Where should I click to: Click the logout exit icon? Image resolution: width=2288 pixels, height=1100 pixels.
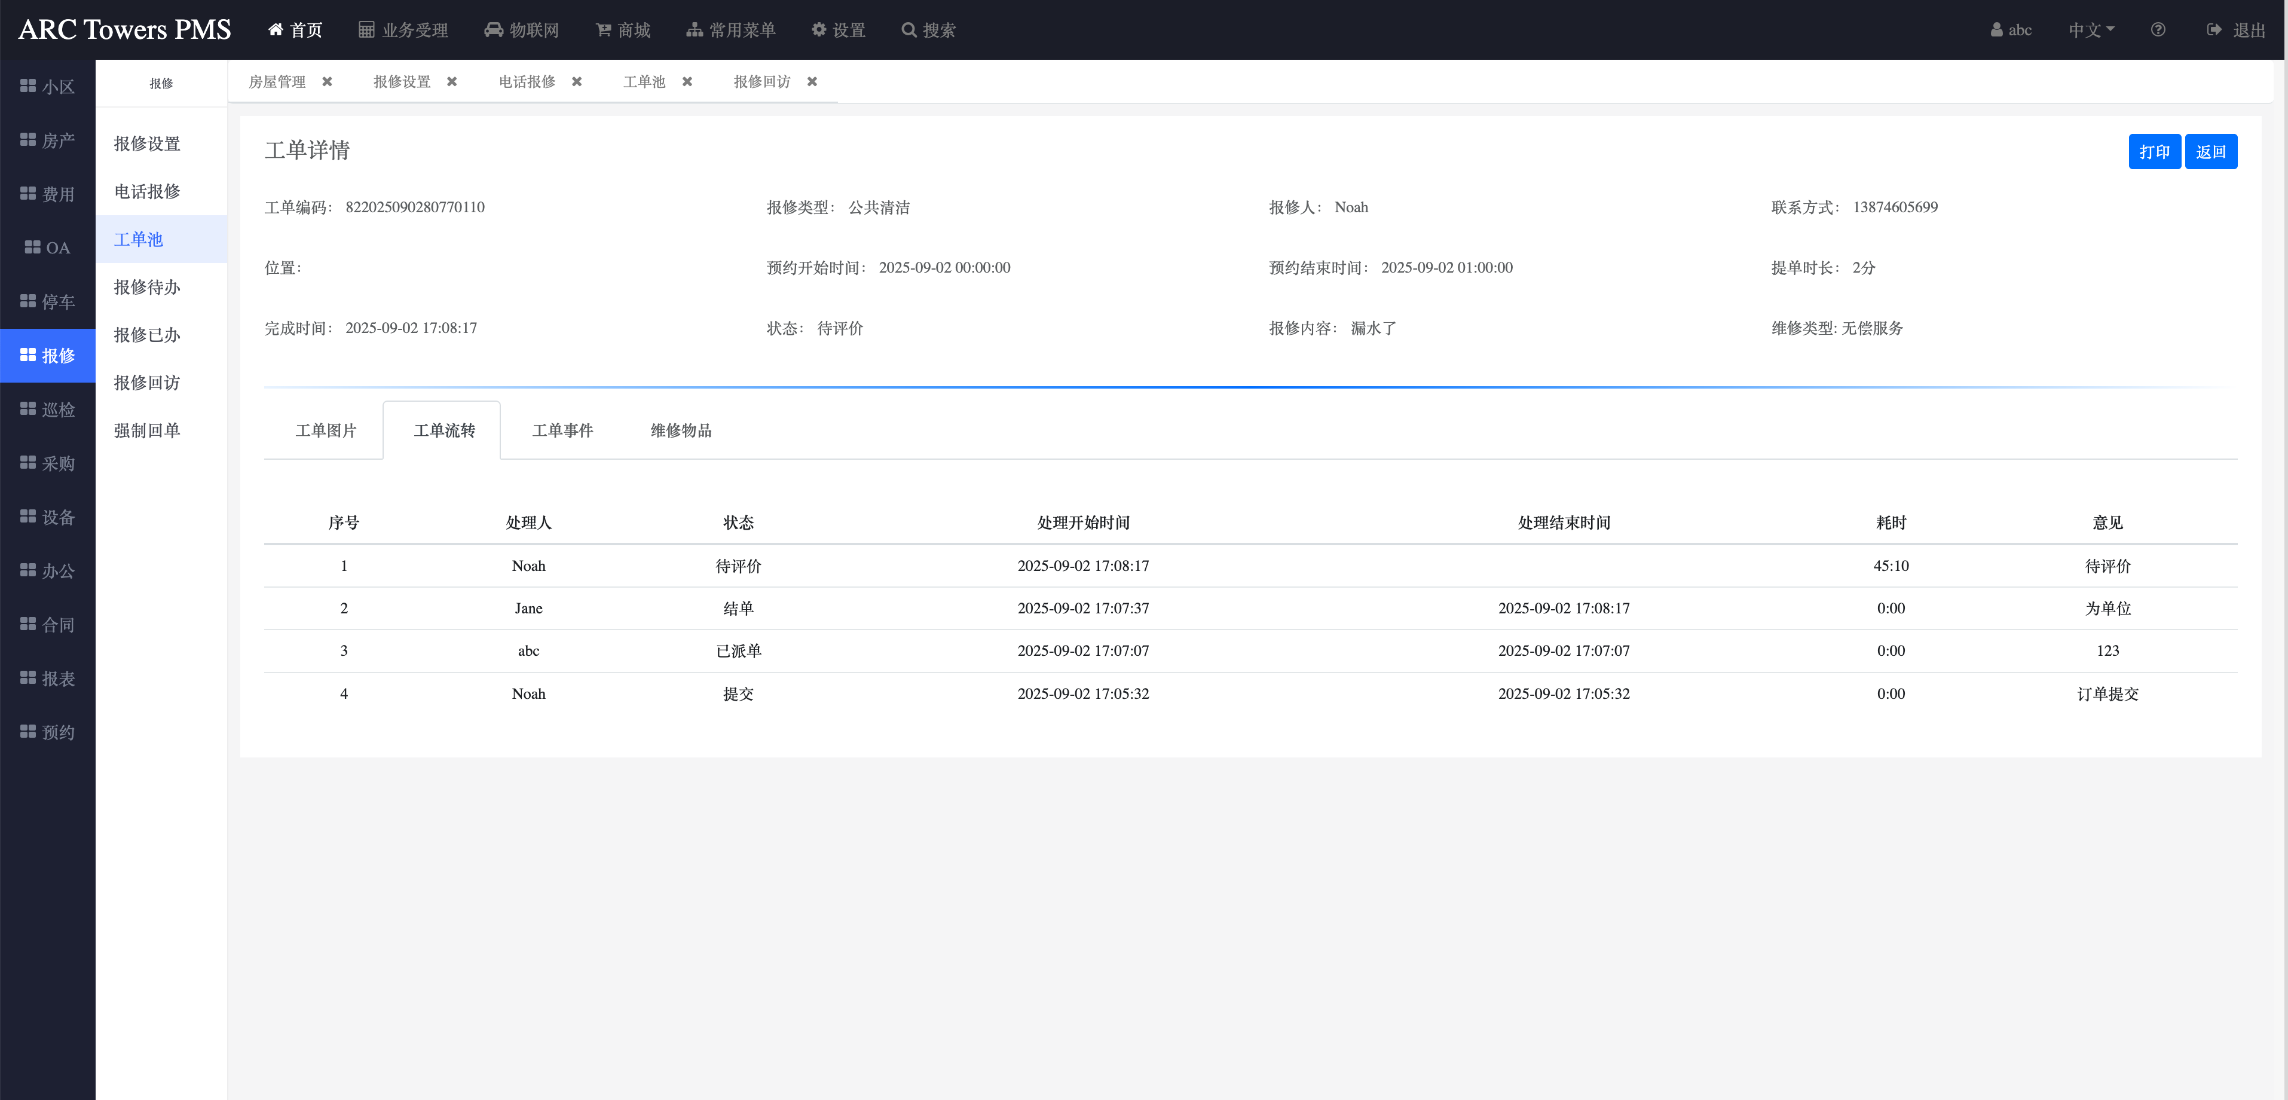pyautogui.click(x=2213, y=29)
